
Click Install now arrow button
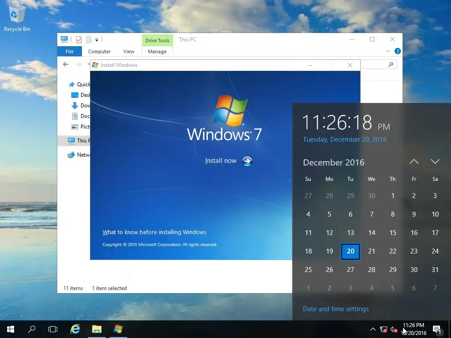[x=247, y=161]
